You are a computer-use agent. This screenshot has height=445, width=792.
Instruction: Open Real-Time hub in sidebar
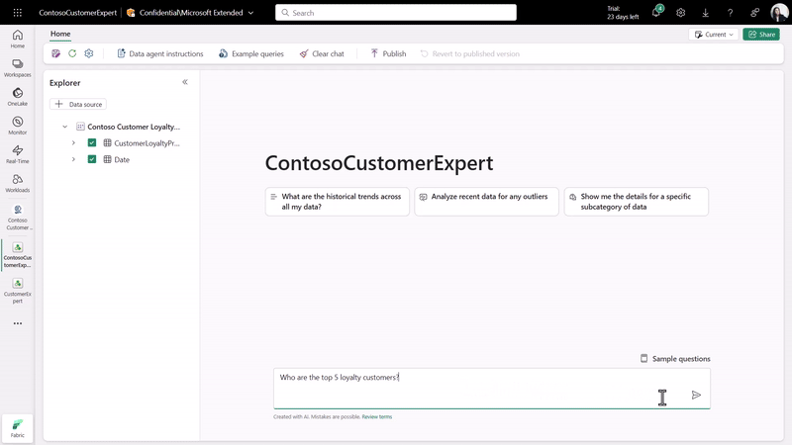[x=17, y=154]
